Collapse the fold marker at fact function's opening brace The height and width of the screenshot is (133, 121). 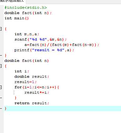(x=1, y=66)
